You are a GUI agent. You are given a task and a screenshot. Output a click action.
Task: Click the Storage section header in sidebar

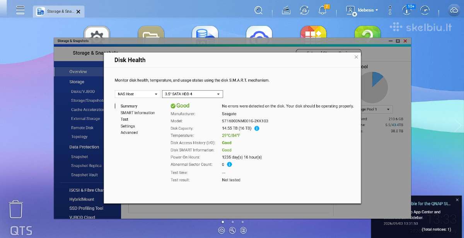click(77, 82)
